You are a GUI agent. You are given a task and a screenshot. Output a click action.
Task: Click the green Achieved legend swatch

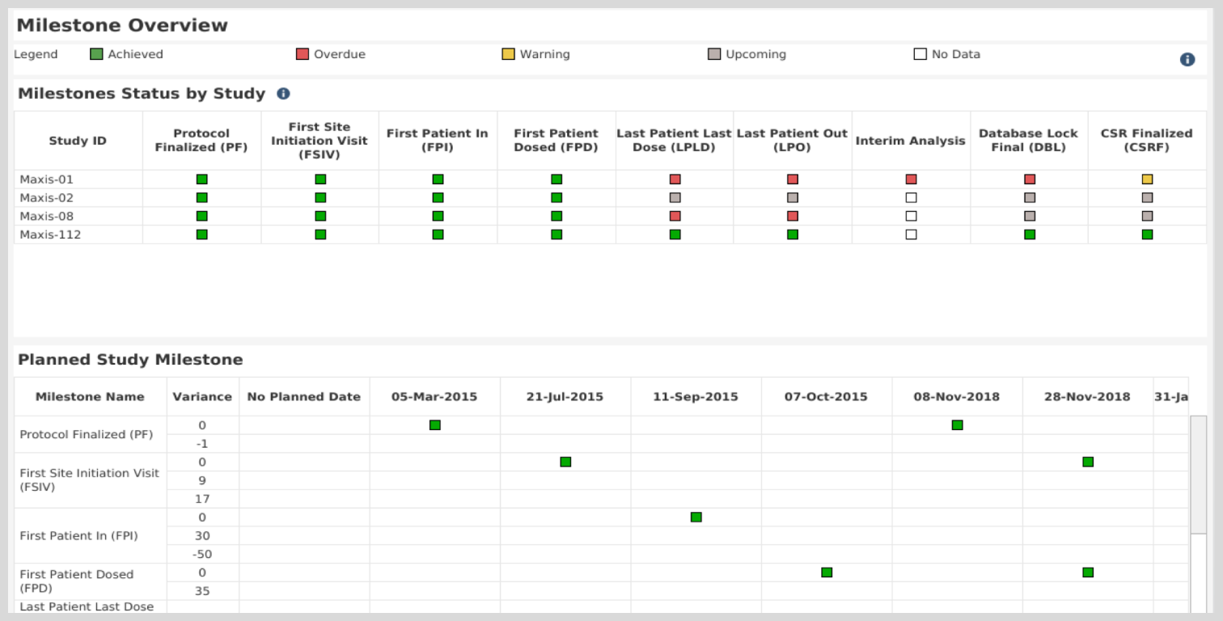tap(96, 54)
